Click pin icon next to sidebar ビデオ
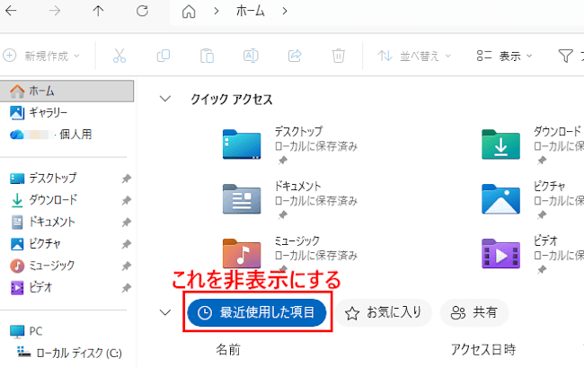 [127, 288]
